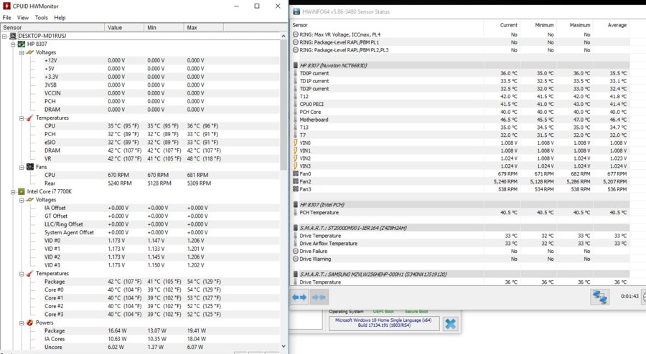Collapse the DESKTOP-MD1RUSJ root node
646x354 pixels.
5,36
